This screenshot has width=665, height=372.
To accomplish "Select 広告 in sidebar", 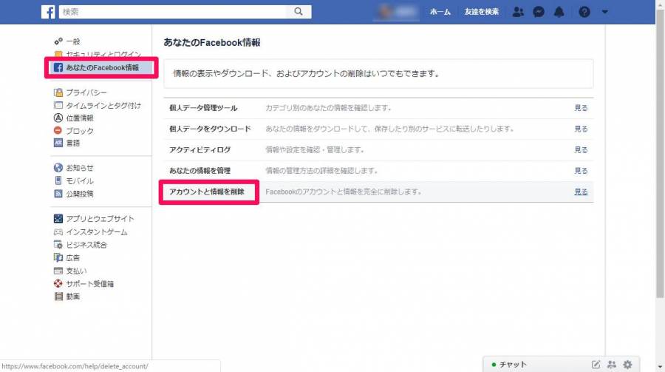I will coord(73,258).
